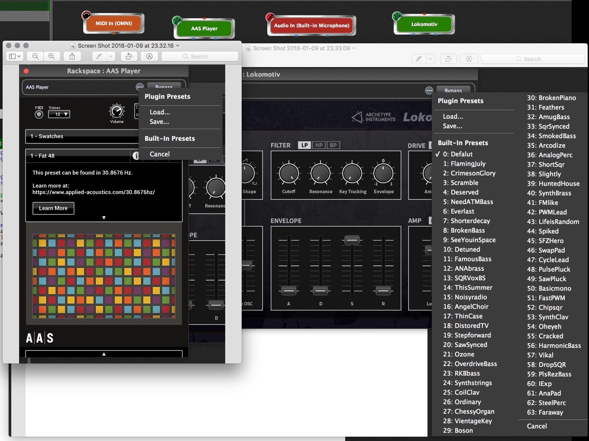Image resolution: width=589 pixels, height=441 pixels.
Task: Click the Shape knob
Action: [247, 173]
